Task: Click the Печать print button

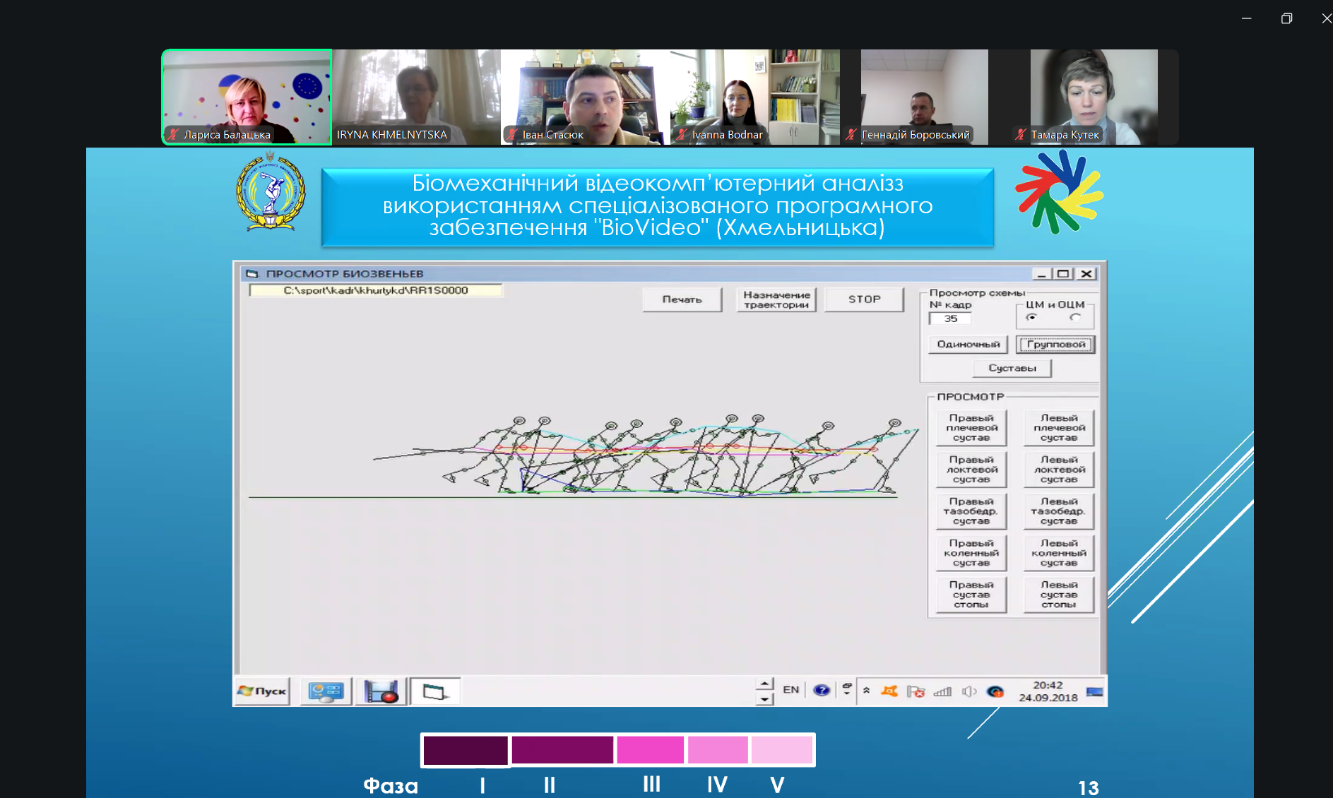Action: point(682,299)
